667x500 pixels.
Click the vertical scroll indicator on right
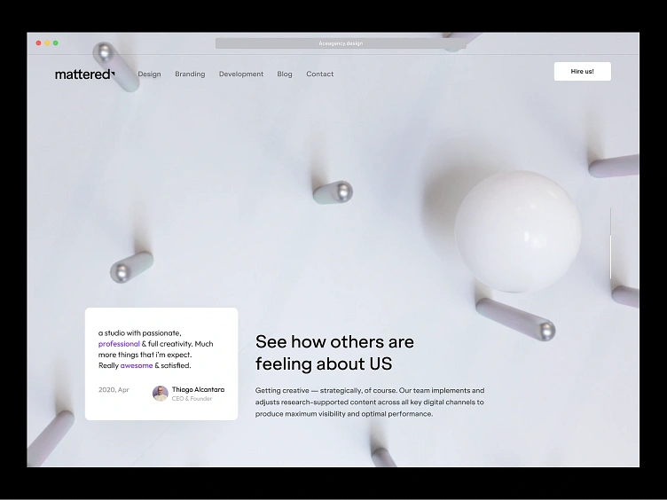point(611,244)
